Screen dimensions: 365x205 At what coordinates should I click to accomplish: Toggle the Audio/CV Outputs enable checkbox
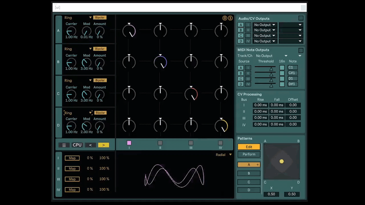tap(301, 18)
